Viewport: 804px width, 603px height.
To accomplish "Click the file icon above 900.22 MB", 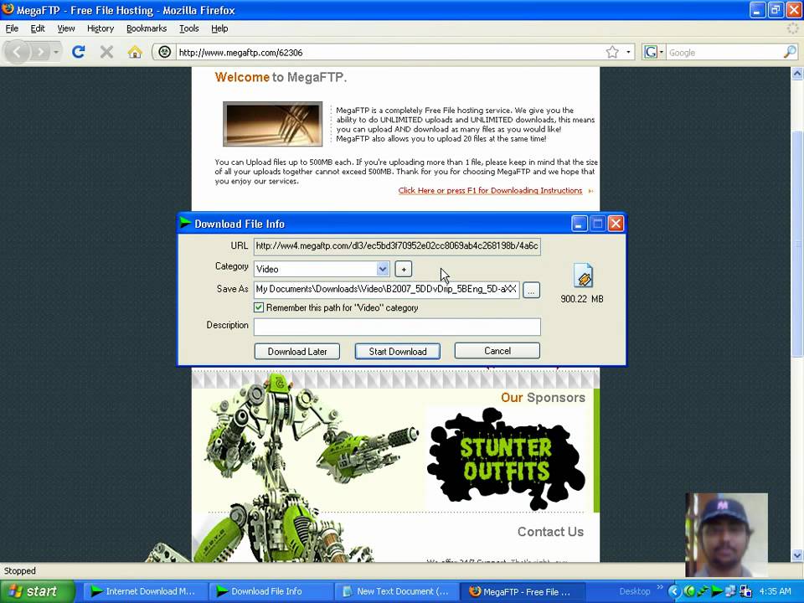I will click(x=583, y=276).
